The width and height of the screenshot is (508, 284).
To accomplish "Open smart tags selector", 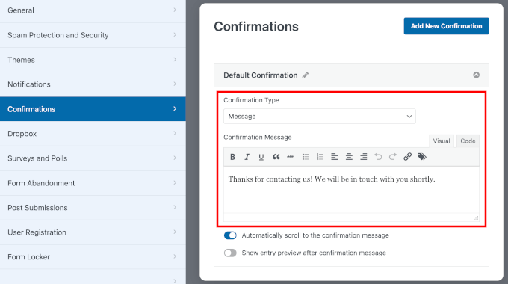I will (422, 157).
